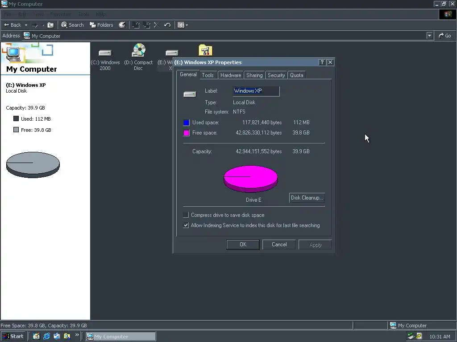Open the File menu

[x=8, y=14]
